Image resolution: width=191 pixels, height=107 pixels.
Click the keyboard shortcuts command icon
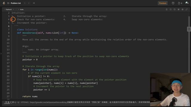178,10
